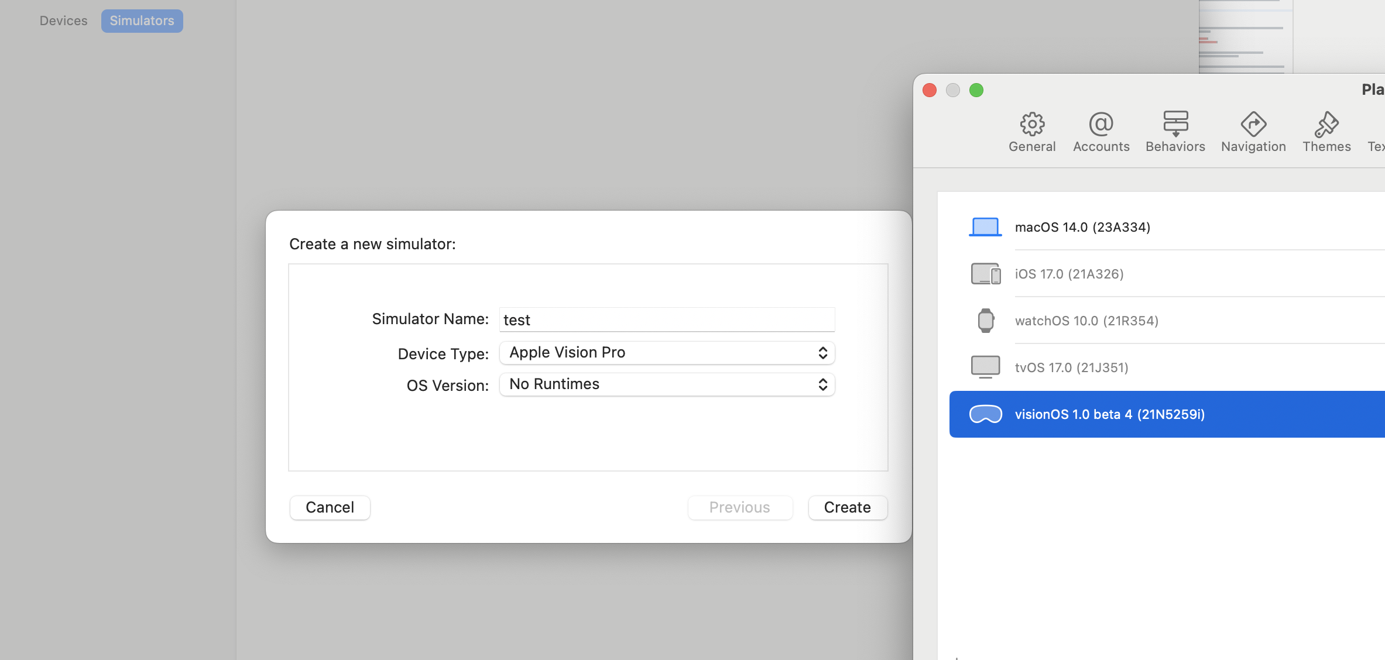Select the Behaviors toolbar icon
The height and width of the screenshot is (660, 1385).
click(1175, 124)
